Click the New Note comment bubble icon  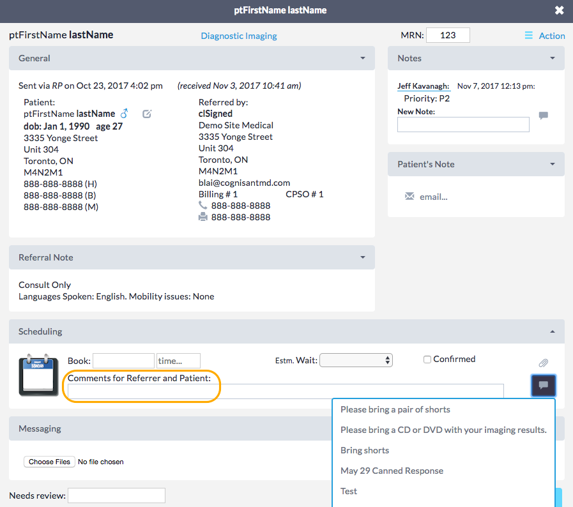click(x=543, y=116)
